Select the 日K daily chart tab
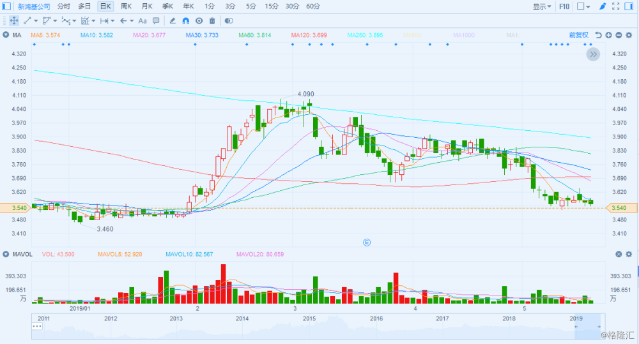This screenshot has height=344, width=639. [105, 6]
